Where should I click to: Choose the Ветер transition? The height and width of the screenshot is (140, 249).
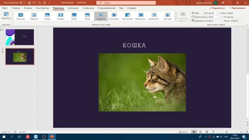pyautogui.click(x=74, y=16)
